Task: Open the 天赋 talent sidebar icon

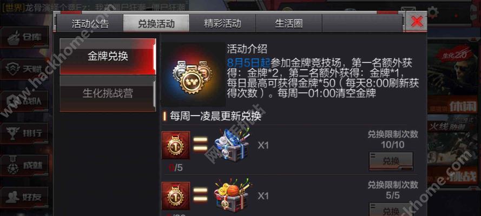Action: pyautogui.click(x=24, y=70)
